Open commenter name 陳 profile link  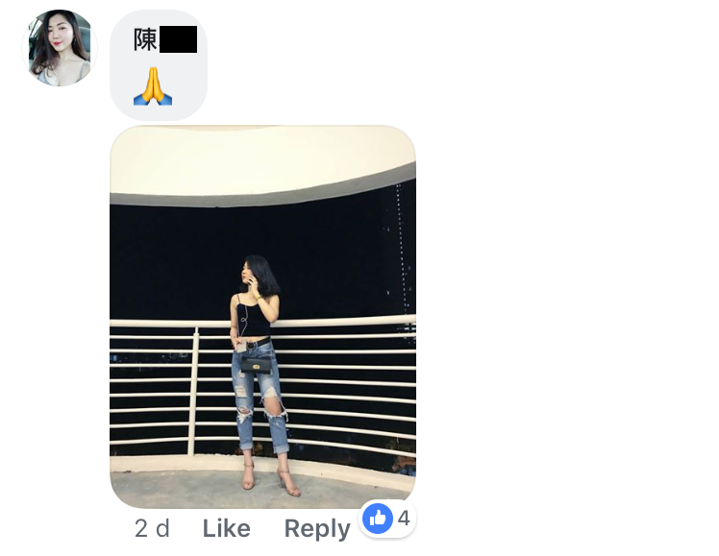pos(145,39)
